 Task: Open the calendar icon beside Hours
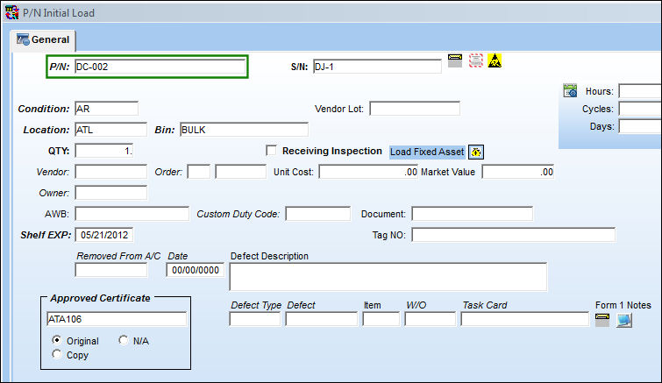click(570, 90)
